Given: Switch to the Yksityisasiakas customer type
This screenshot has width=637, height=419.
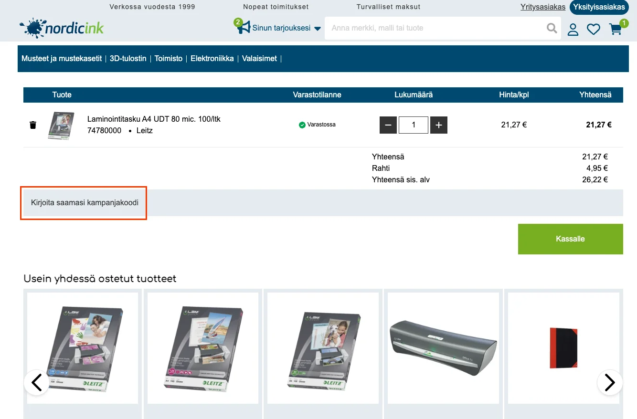Looking at the screenshot, I should coord(599,7).
